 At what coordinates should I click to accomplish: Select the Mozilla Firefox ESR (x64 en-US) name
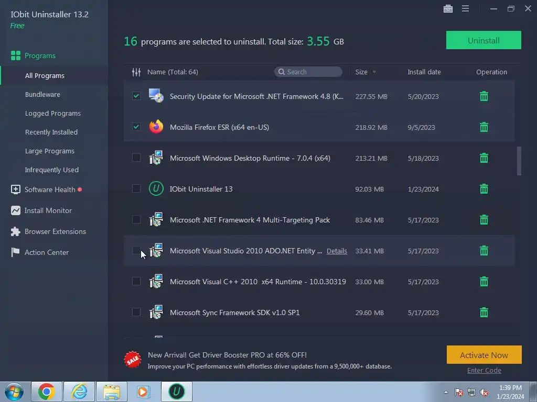point(219,127)
